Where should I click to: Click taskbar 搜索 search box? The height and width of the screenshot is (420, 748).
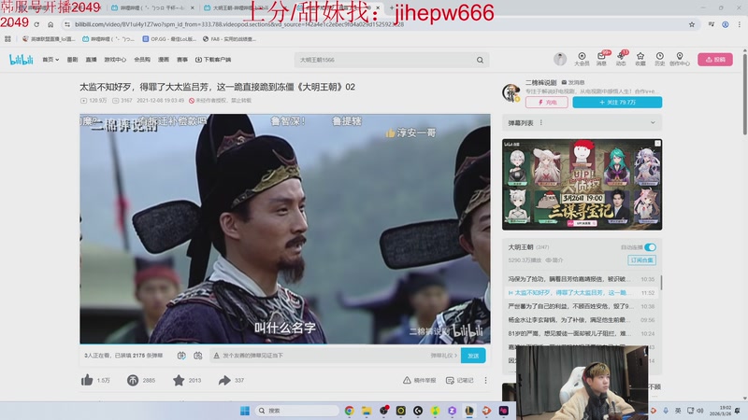pyautogui.click(x=296, y=411)
